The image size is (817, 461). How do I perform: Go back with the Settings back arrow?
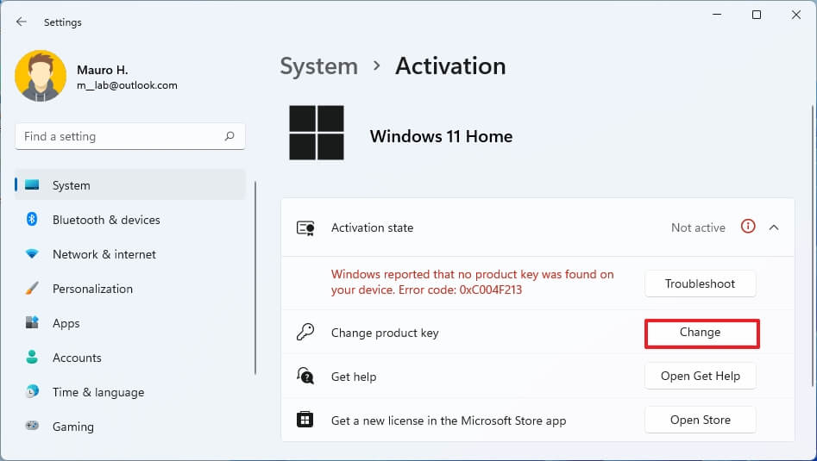(x=21, y=22)
